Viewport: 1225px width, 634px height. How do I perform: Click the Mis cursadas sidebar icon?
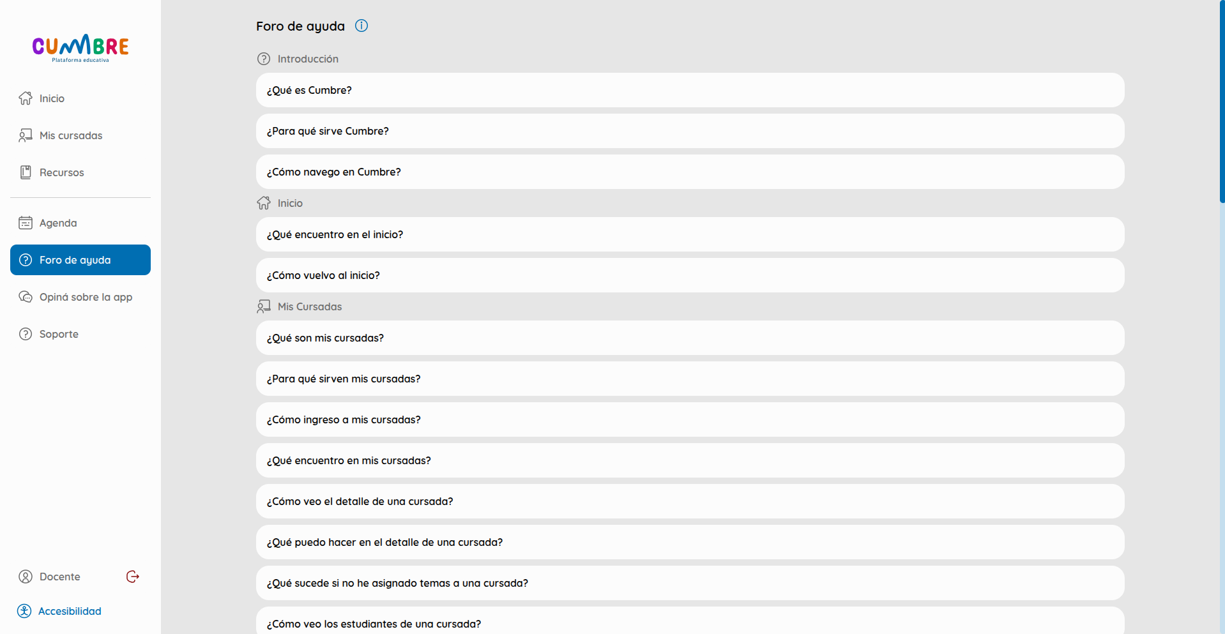[26, 135]
